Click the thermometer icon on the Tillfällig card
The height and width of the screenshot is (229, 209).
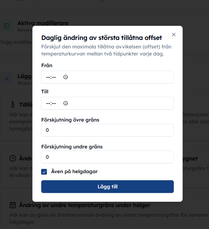13,105
